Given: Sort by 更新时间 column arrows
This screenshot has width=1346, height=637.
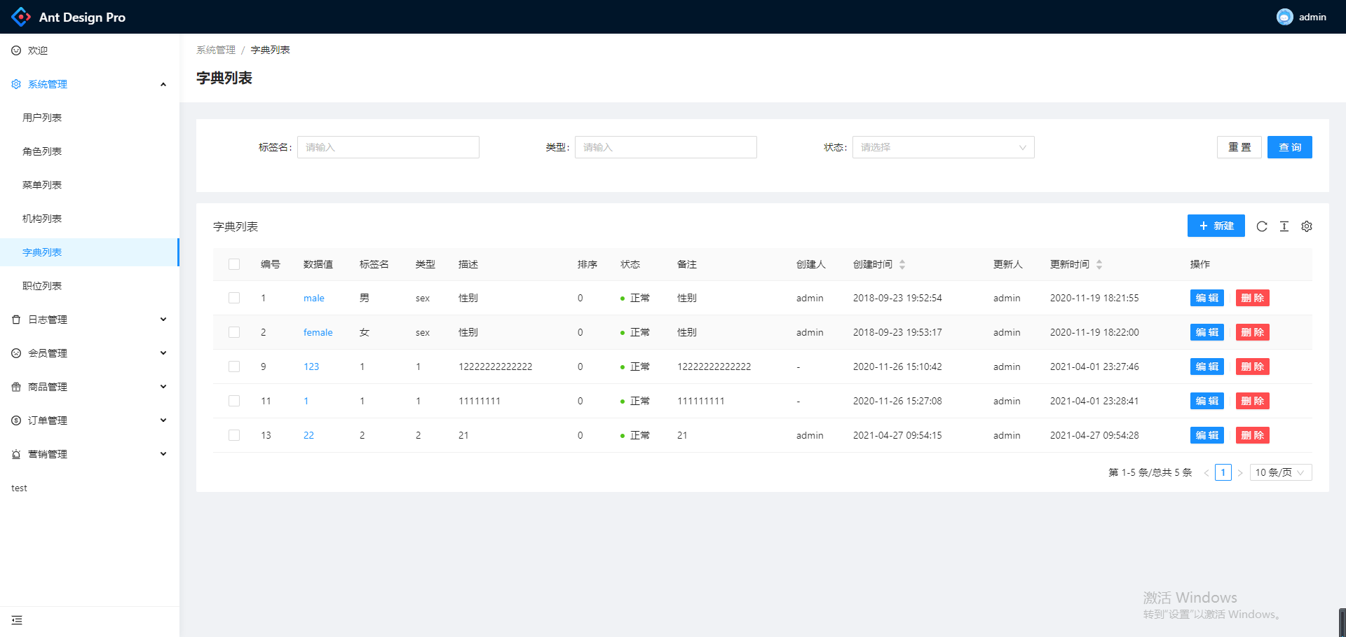Looking at the screenshot, I should click(x=1099, y=264).
